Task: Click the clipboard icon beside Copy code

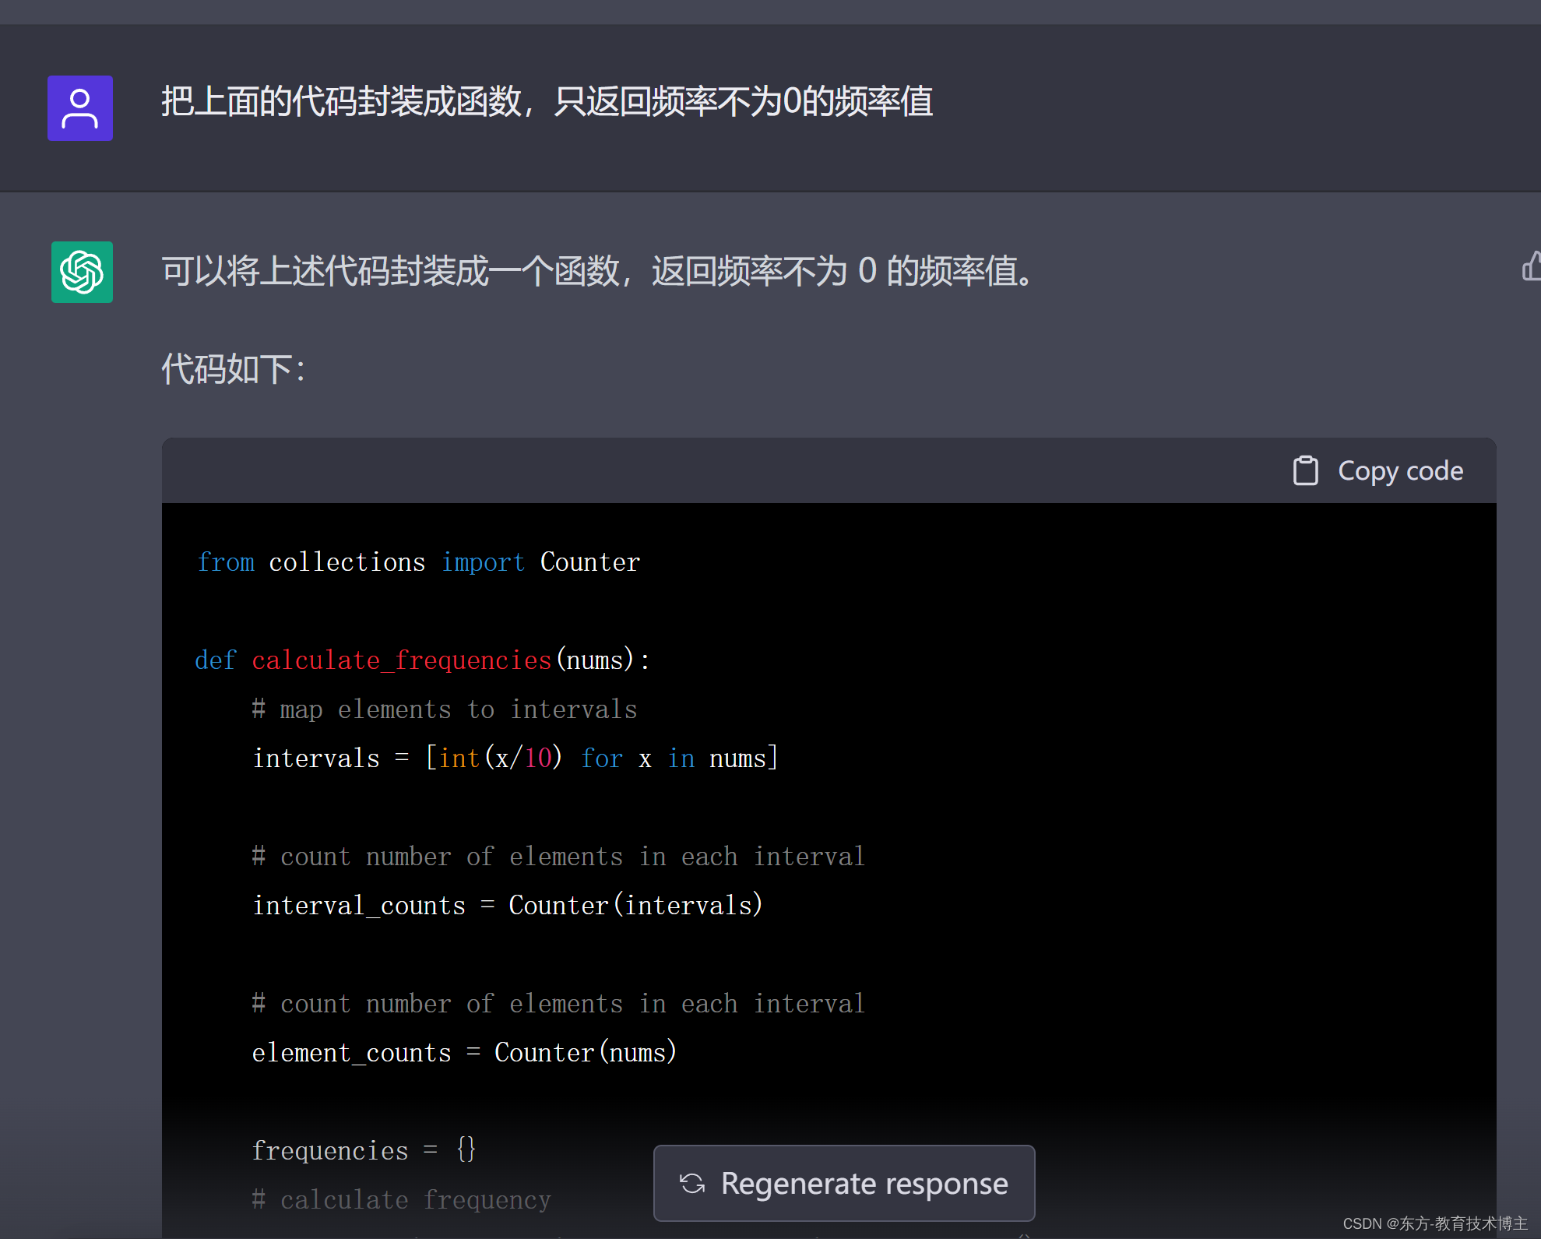Action: click(1305, 470)
